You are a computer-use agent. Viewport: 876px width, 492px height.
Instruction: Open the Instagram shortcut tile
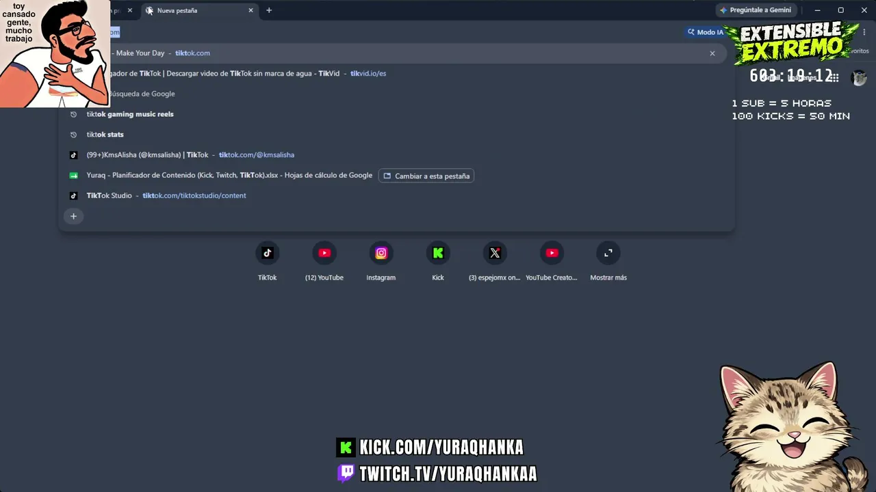[x=381, y=262]
